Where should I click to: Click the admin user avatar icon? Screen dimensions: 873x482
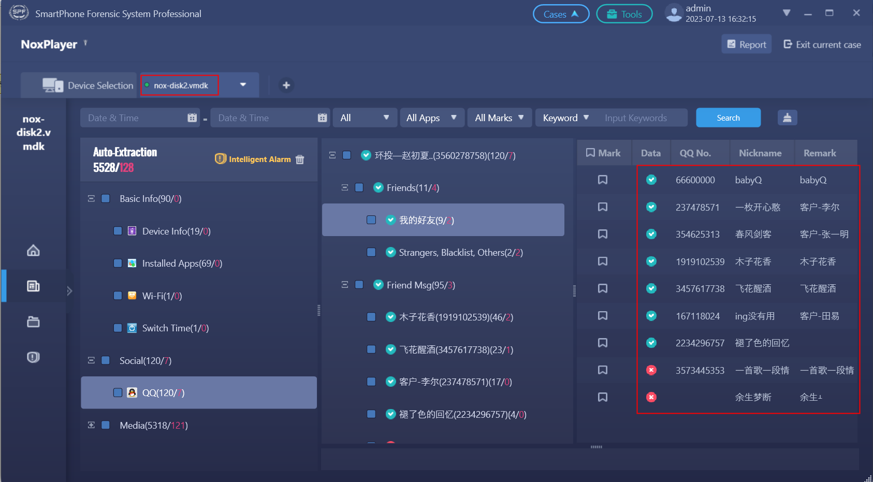674,13
